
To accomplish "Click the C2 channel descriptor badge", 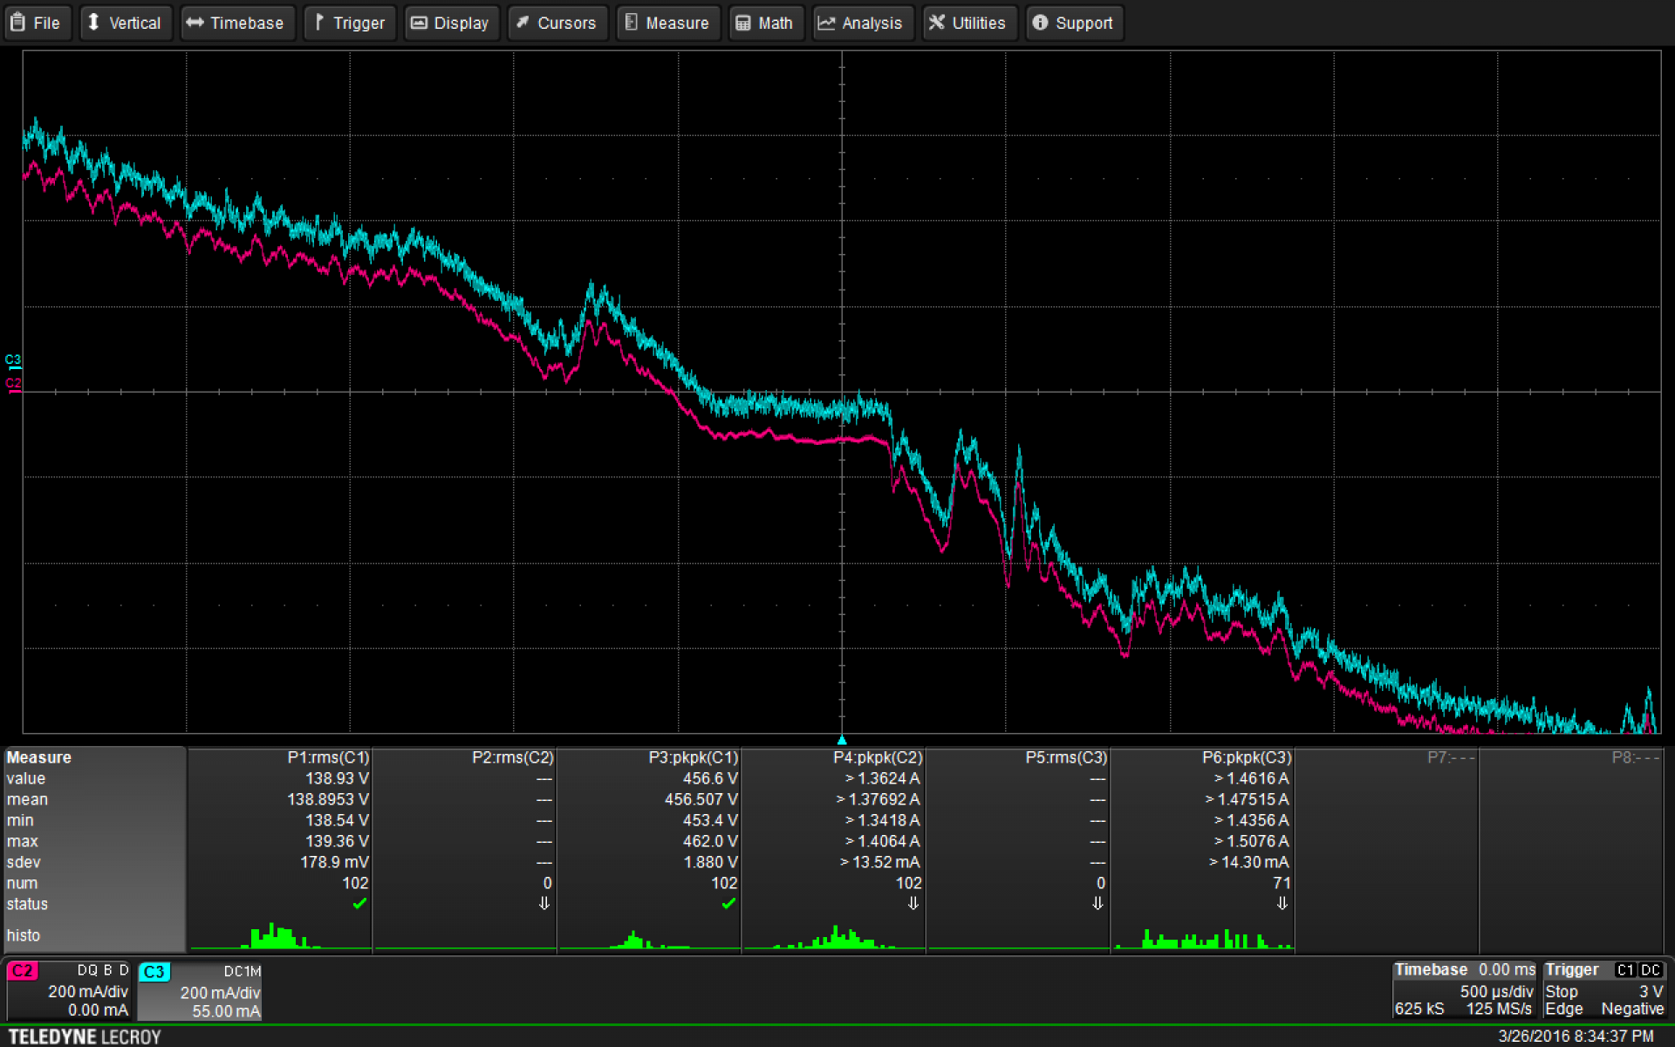I will (x=23, y=971).
